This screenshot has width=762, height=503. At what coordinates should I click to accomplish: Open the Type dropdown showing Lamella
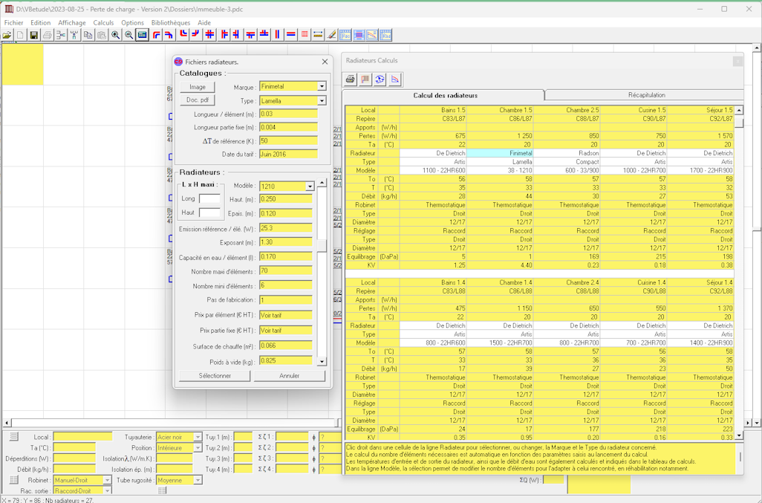coord(322,101)
